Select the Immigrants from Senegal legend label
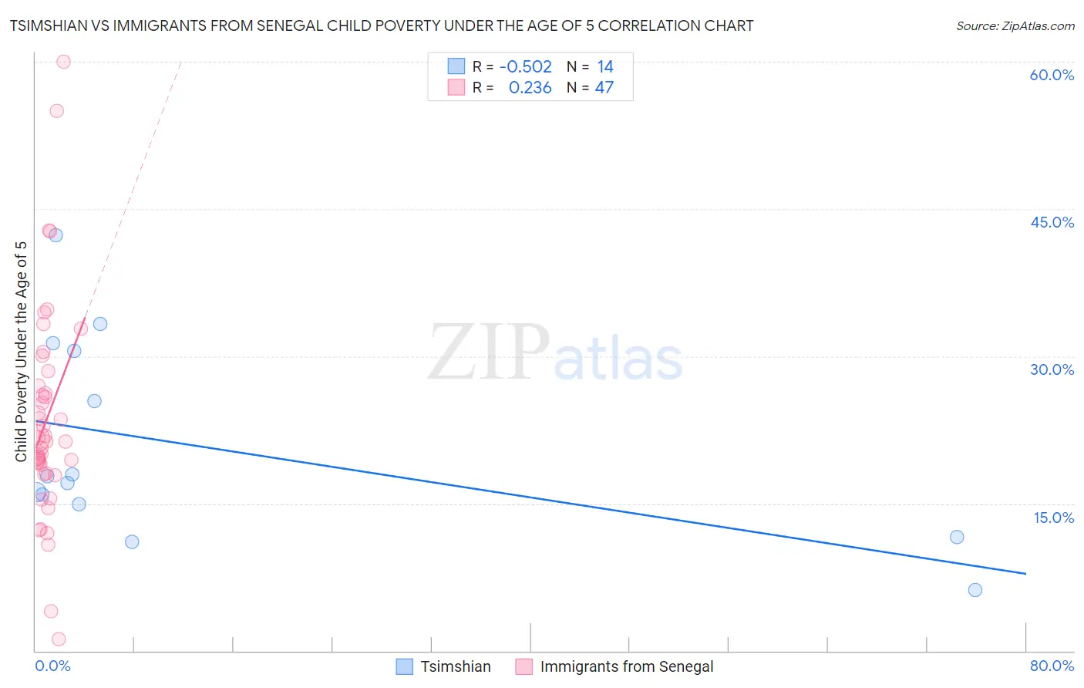The width and height of the screenshot is (1084, 688). 627,667
